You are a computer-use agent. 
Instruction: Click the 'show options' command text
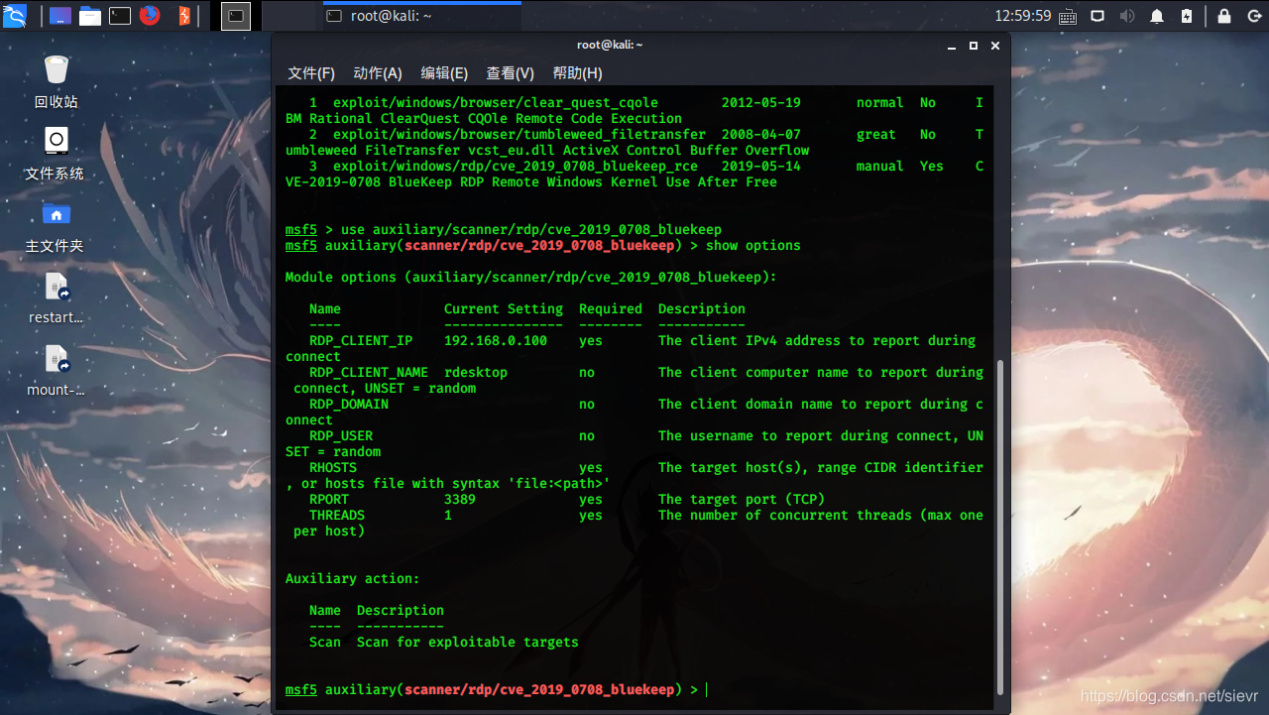point(753,246)
